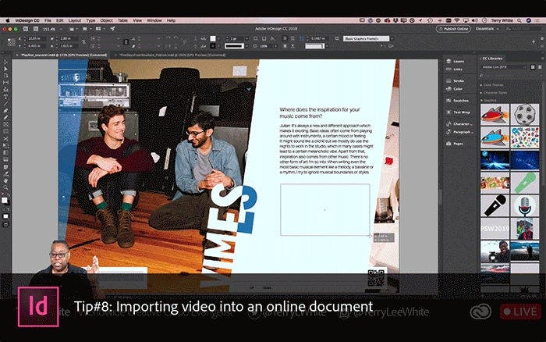
Task: Open the Text Wrap panel
Action: pyautogui.click(x=459, y=112)
